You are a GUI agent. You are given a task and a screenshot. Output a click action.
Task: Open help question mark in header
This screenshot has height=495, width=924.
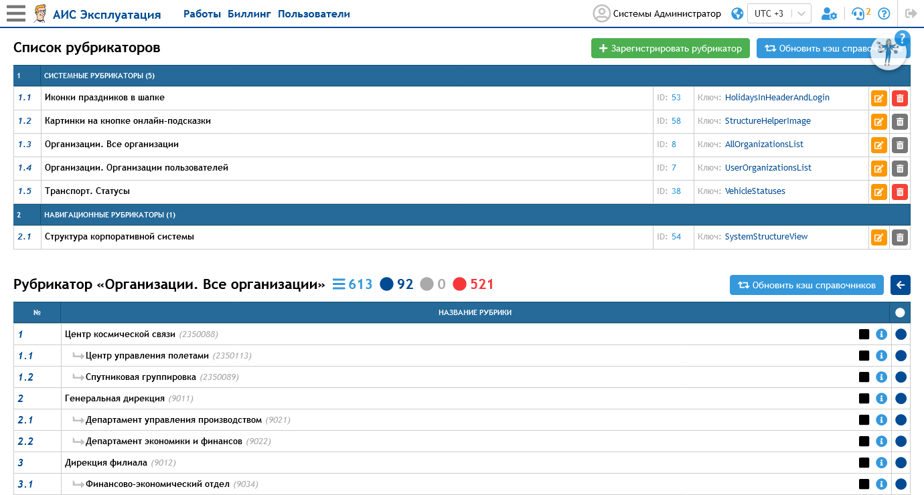tap(884, 13)
